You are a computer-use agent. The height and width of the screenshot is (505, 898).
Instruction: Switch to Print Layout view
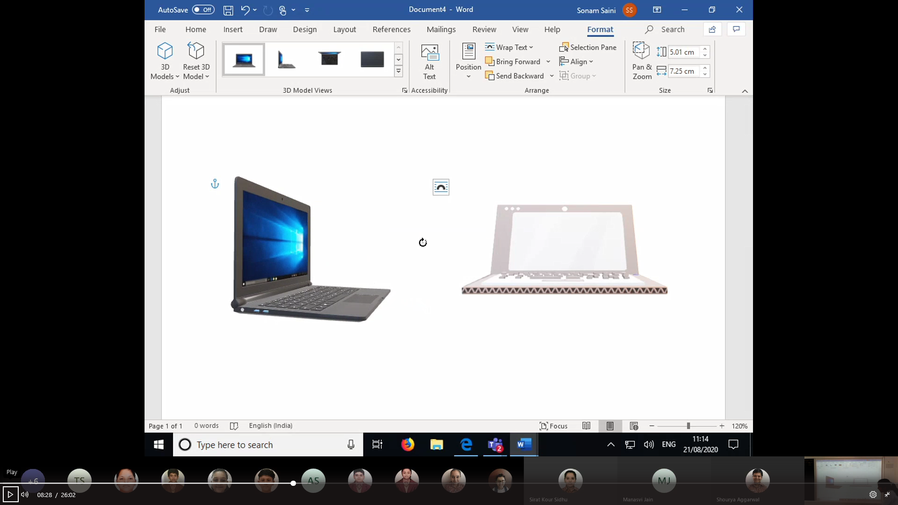[610, 426]
